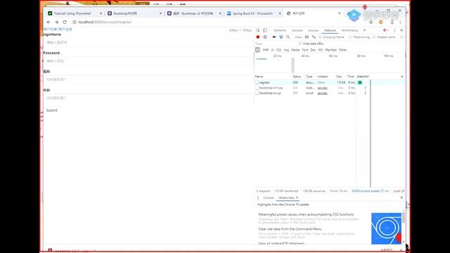Click the Waterfall column sort arrow
The height and width of the screenshot is (253, 450).
tap(402, 77)
